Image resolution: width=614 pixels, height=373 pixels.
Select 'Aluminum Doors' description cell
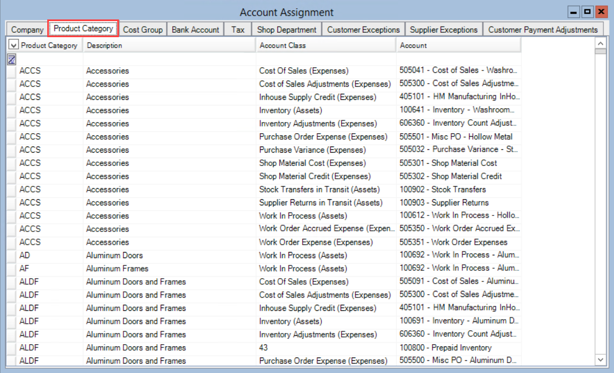click(169, 256)
